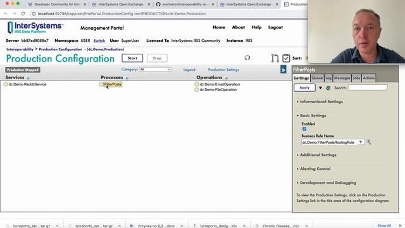
Task: Close the downloads bar with the X
Action: coord(400,225)
